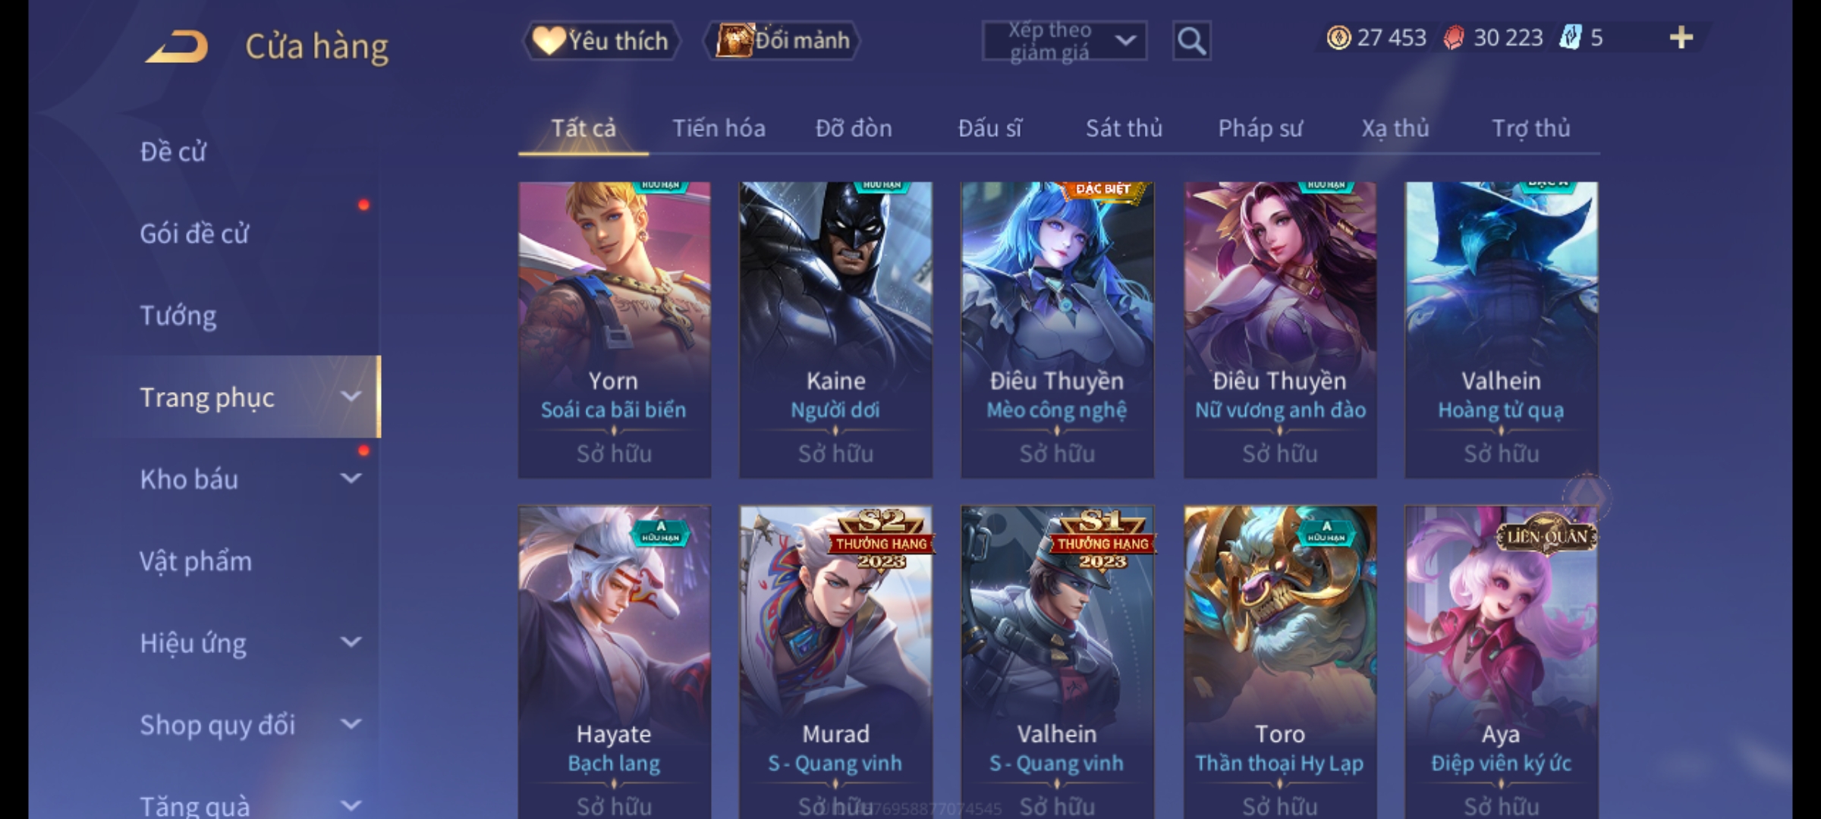Tap the blue voucher currency icon
Viewport: 1821px width, 819px height.
pos(1570,37)
